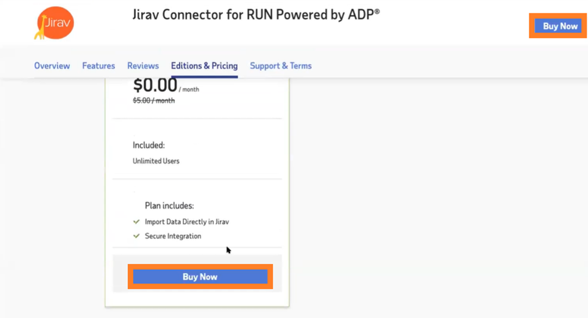588x318 pixels.
Task: Go to Support & Terms tab
Action: click(x=281, y=66)
